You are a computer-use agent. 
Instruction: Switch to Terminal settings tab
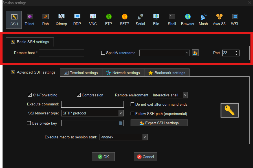click(x=81, y=73)
